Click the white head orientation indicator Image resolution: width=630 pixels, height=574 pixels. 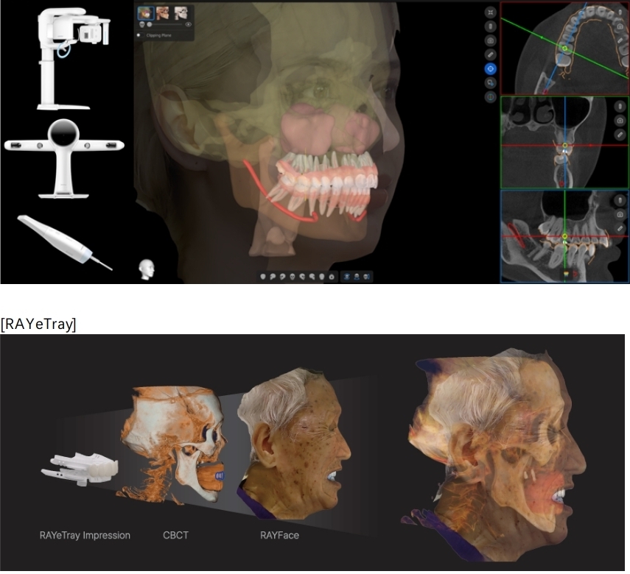point(147,269)
